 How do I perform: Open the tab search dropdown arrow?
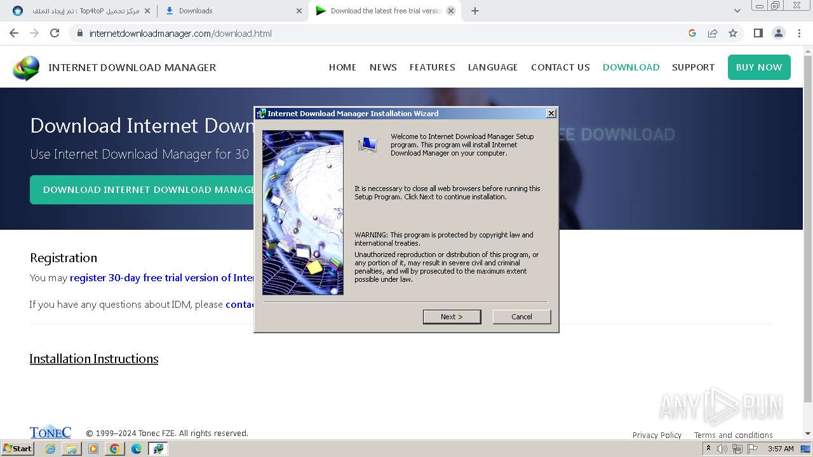pyautogui.click(x=737, y=11)
